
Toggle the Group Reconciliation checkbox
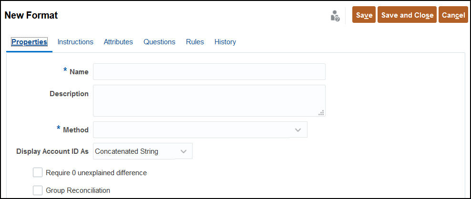point(38,190)
